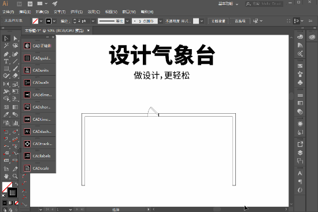This screenshot has height=212, width=318.
Task: Open the variable width profile dropdown
Action: click(127, 21)
